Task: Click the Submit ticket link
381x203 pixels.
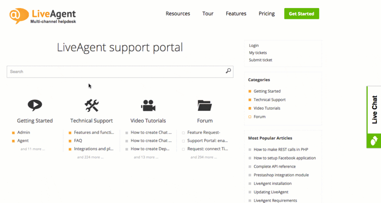Action: pyautogui.click(x=261, y=60)
